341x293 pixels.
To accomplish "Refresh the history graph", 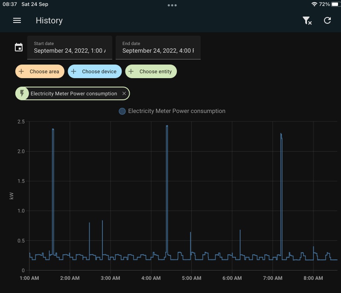I will point(327,20).
